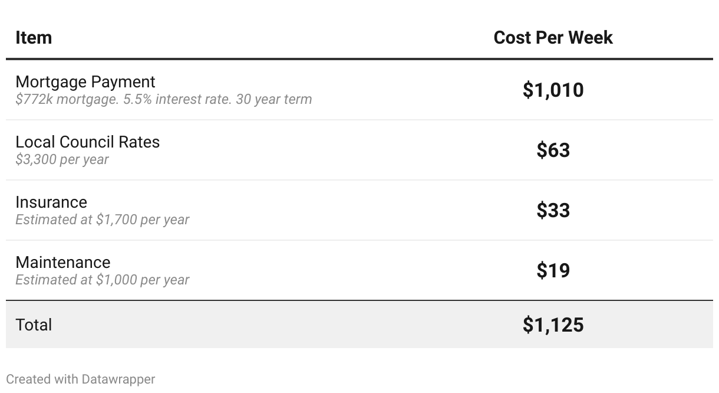Select the Total row label
Image resolution: width=719 pixels, height=393 pixels.
(x=34, y=325)
